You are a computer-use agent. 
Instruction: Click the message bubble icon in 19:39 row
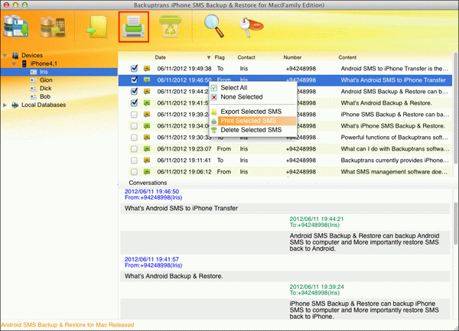pos(147,115)
